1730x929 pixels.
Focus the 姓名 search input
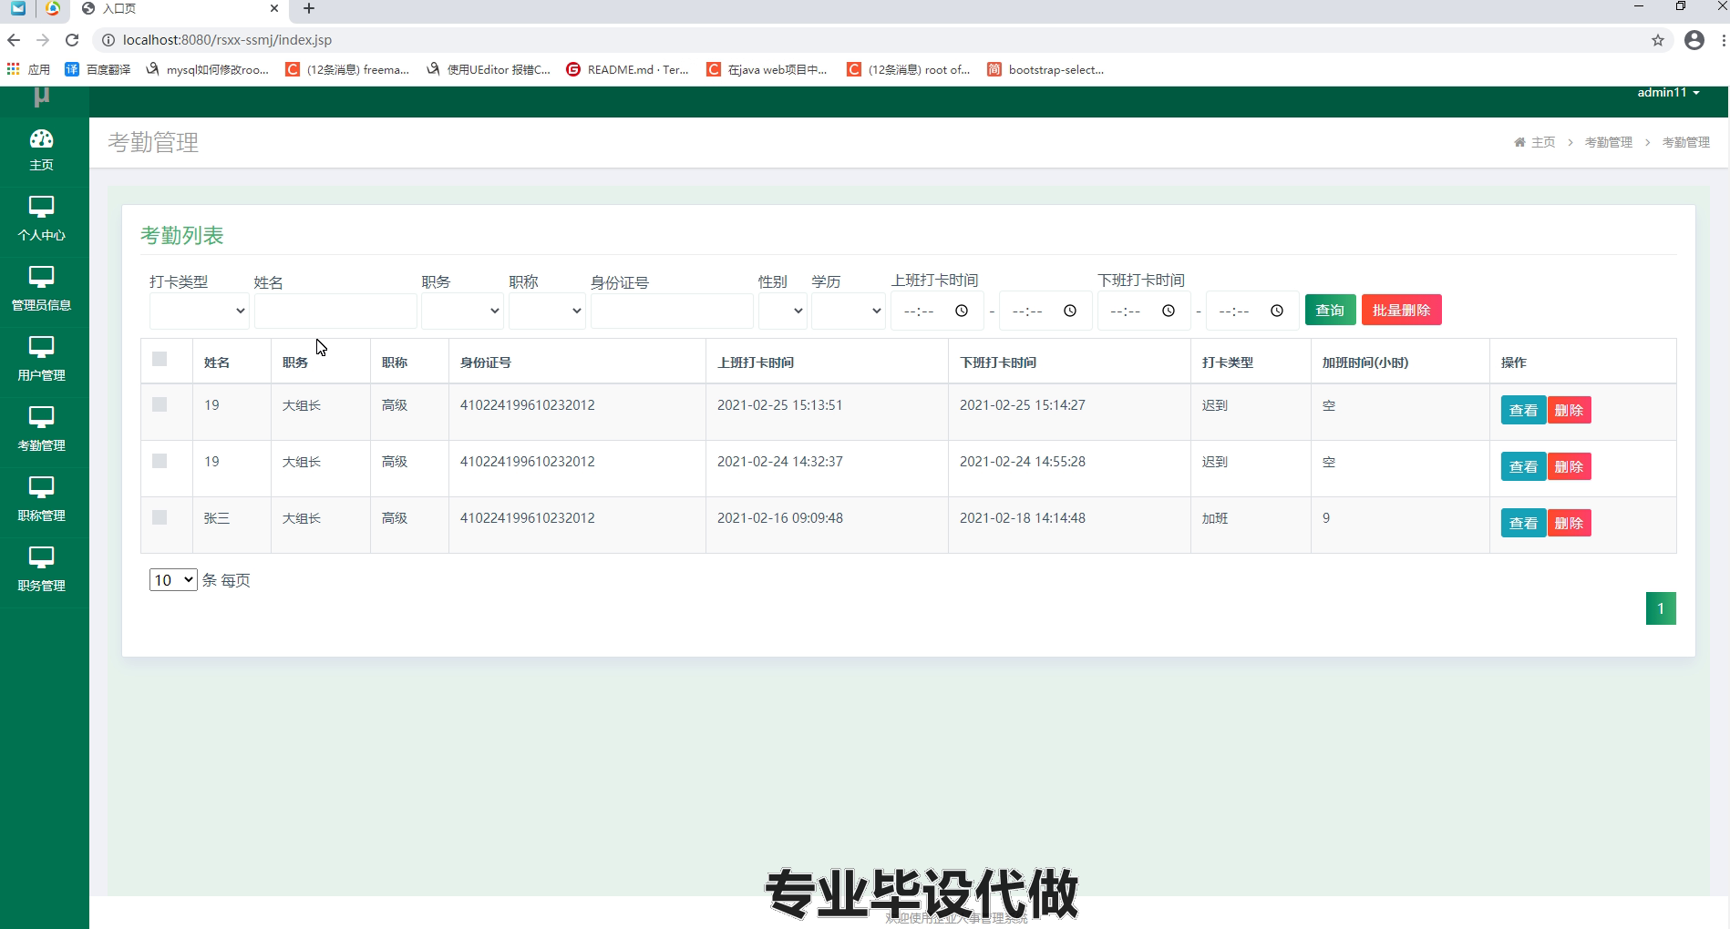point(335,311)
